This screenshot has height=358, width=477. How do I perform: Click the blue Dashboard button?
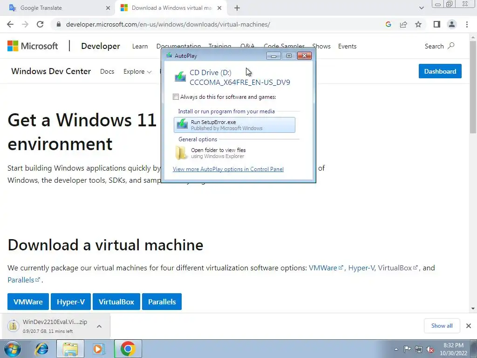[x=440, y=71]
